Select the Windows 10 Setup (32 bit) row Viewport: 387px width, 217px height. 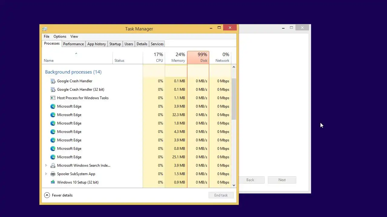(137, 182)
